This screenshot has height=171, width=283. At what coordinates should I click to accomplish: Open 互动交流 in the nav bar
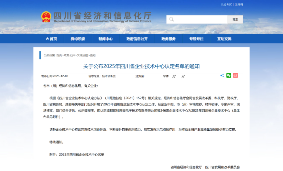coord(224,39)
